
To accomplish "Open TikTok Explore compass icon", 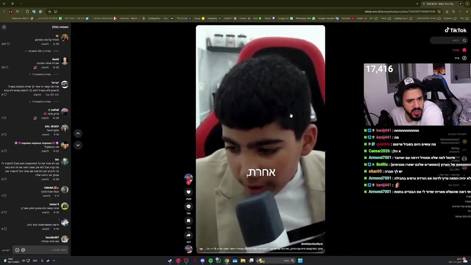I will point(464,58).
